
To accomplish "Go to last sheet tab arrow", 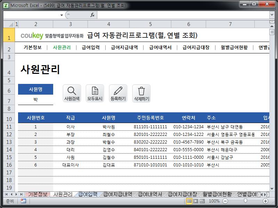I will pos(22,194).
